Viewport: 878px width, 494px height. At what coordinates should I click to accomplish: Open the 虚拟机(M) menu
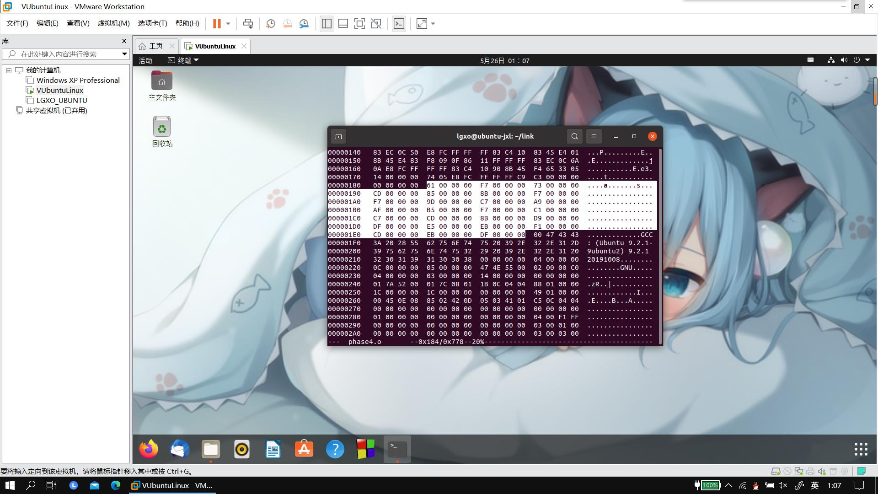[114, 23]
